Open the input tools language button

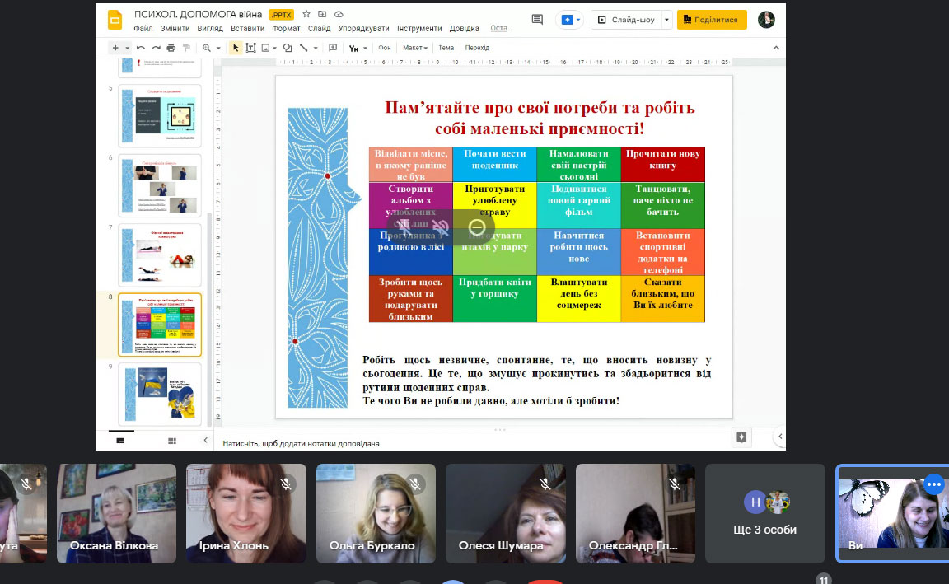(354, 48)
